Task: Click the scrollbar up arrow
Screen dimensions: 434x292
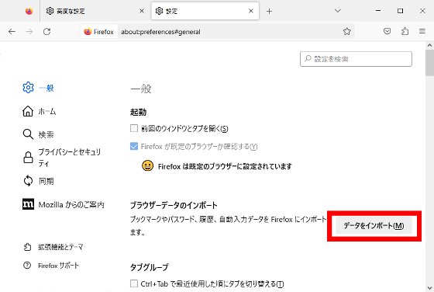Action: coord(429,45)
